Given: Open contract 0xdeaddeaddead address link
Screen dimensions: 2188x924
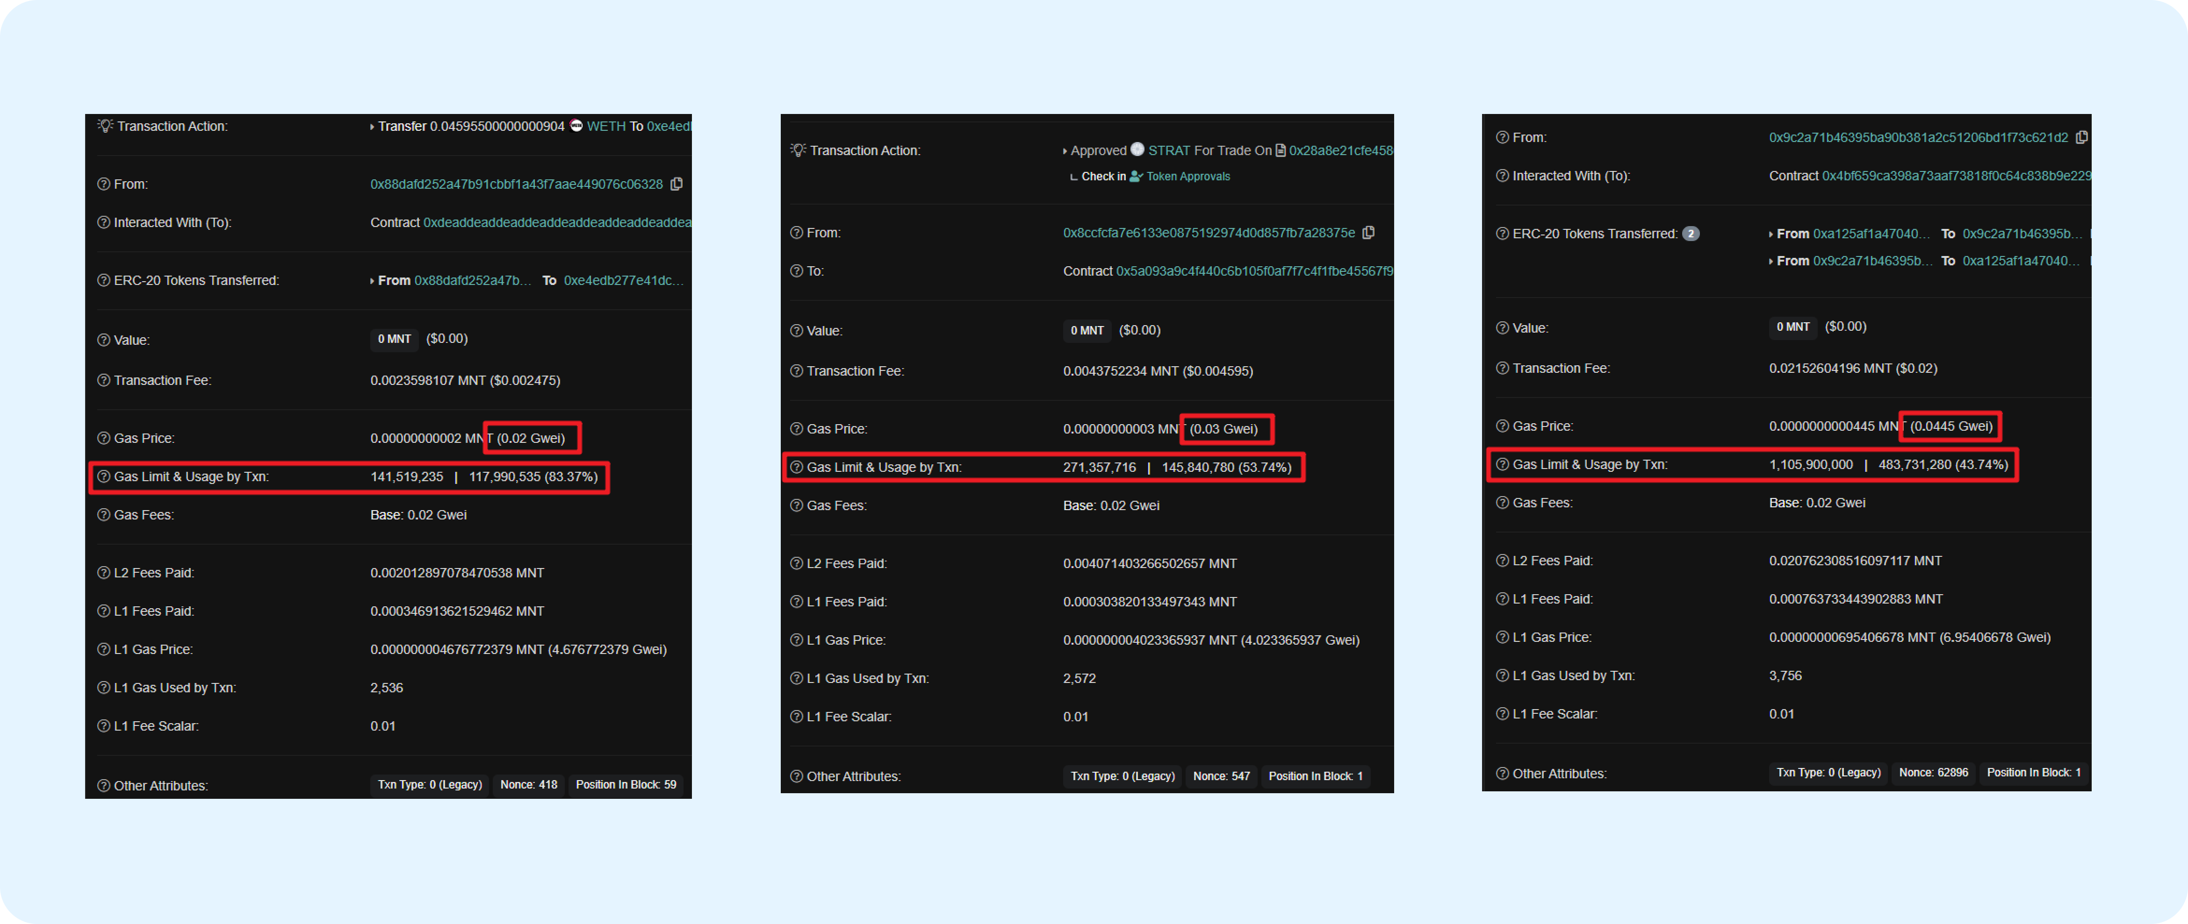Looking at the screenshot, I should point(556,222).
